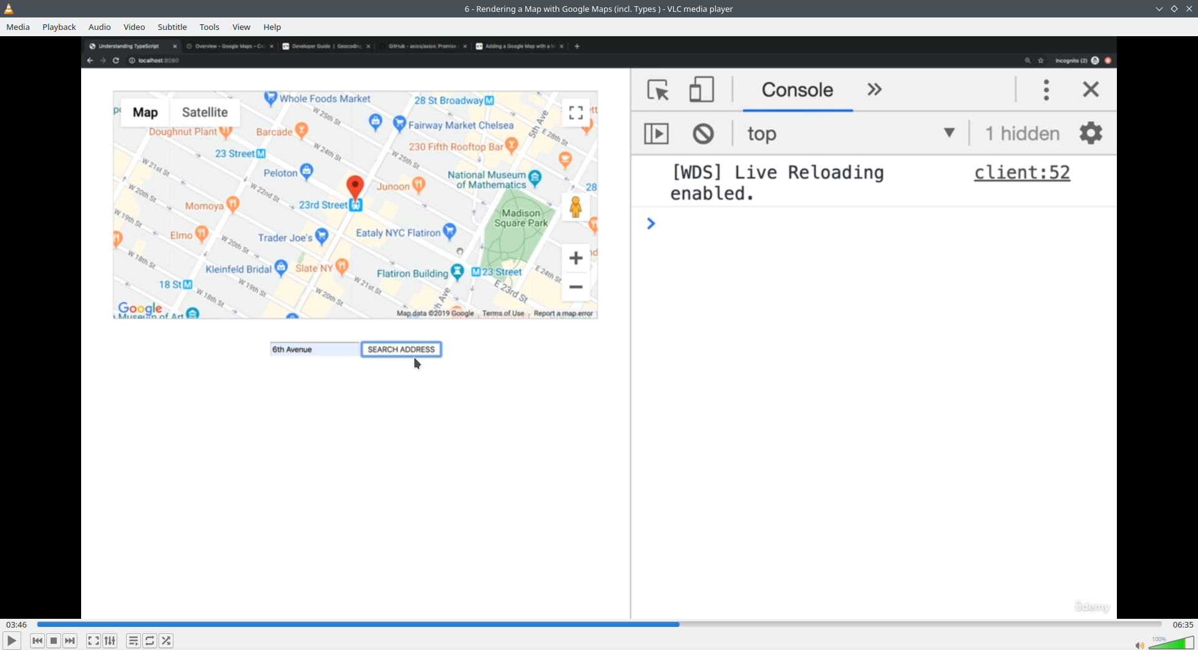The width and height of the screenshot is (1198, 650).
Task: Click the browser forward arrow
Action: (x=103, y=61)
